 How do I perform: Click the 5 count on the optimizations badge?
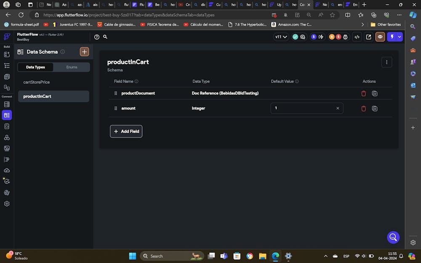(313, 37)
